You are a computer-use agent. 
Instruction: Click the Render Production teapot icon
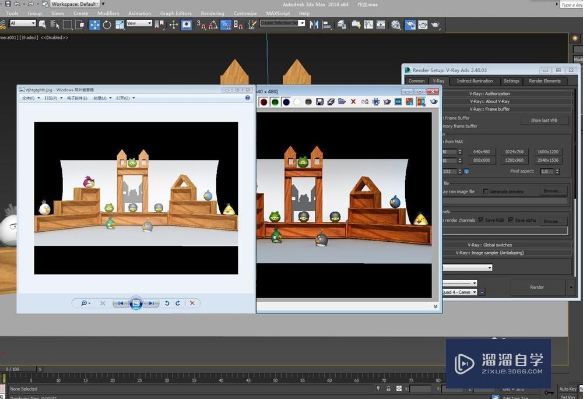click(x=435, y=25)
